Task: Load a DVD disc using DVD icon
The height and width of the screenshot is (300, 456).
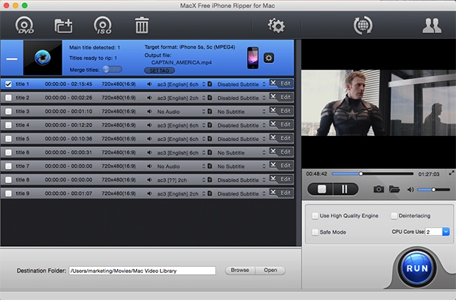Action: 24,26
